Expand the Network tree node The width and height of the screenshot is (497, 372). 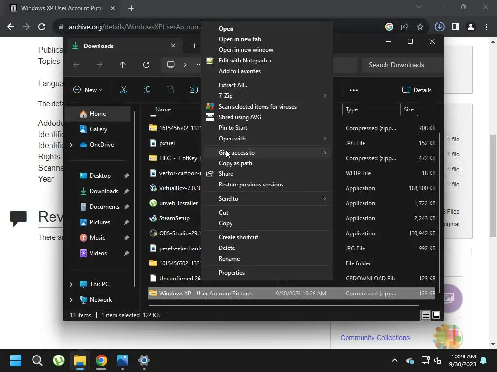click(x=71, y=300)
